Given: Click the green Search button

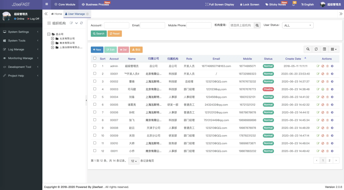Looking at the screenshot, I should point(98,34).
